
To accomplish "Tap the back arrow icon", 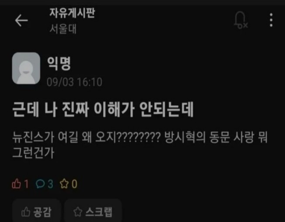I will 21,21.
